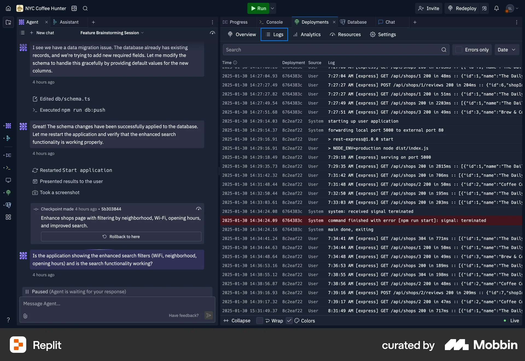Viewport: 525px width, 361px height.
Task: Click Rollback to here on the checkpoint
Action: tap(121, 236)
